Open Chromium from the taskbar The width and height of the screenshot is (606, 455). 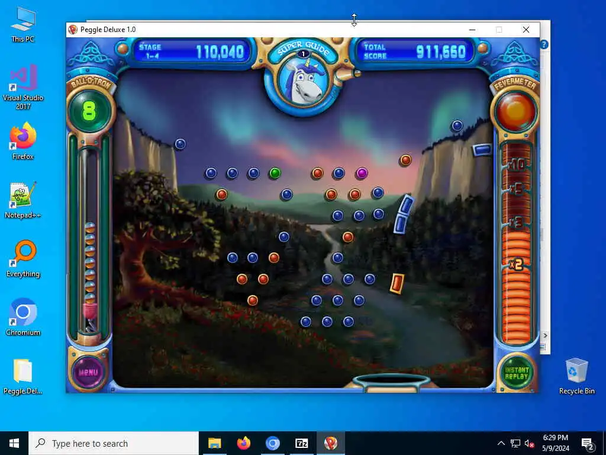(x=272, y=443)
